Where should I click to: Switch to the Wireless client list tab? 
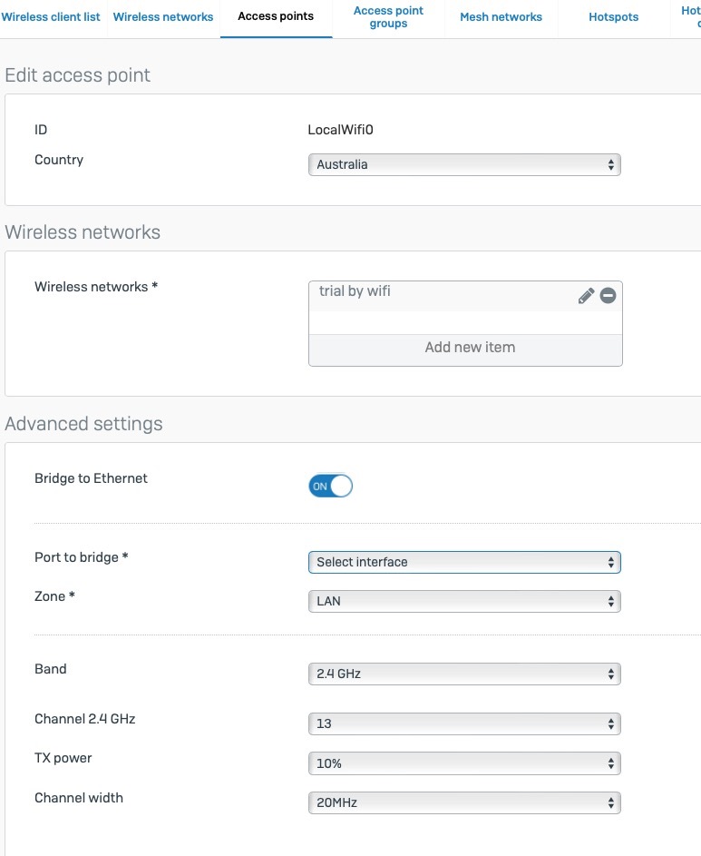pyautogui.click(x=51, y=17)
